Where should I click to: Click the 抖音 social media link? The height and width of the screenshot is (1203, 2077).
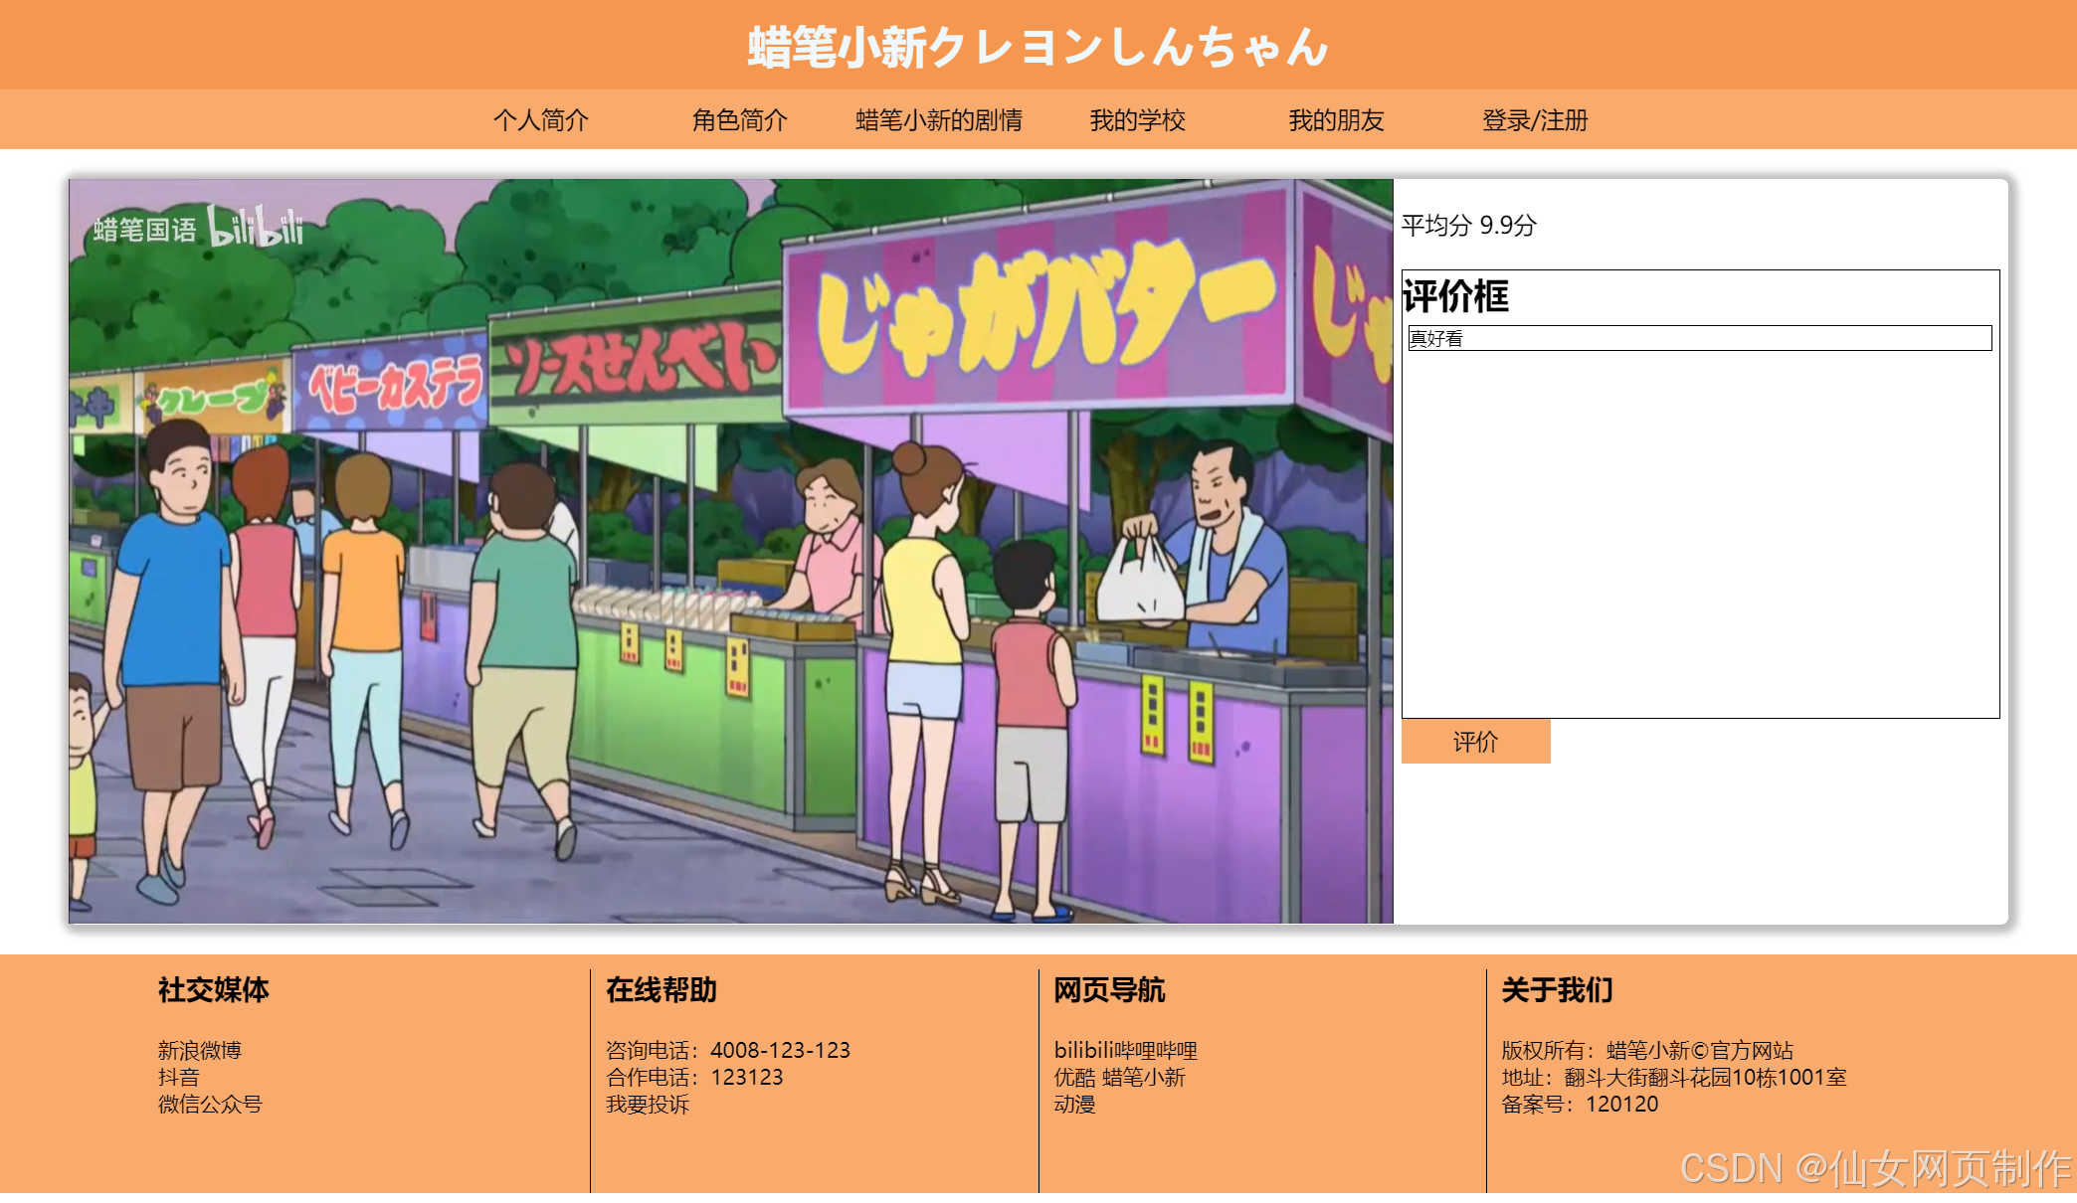point(179,1077)
